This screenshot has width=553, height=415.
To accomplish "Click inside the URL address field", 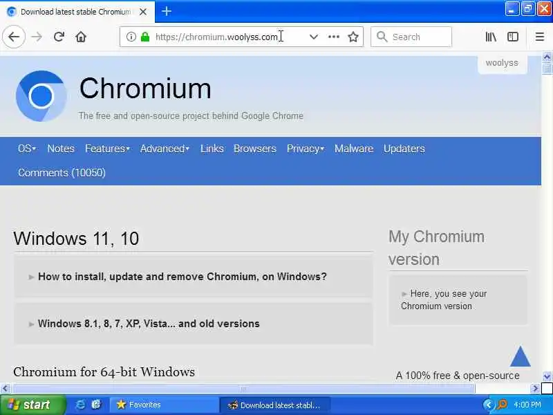I will 216,37.
